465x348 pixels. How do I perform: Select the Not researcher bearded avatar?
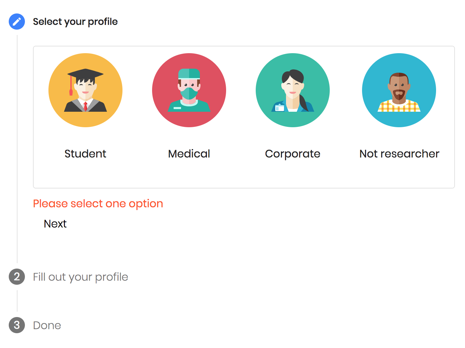(399, 90)
